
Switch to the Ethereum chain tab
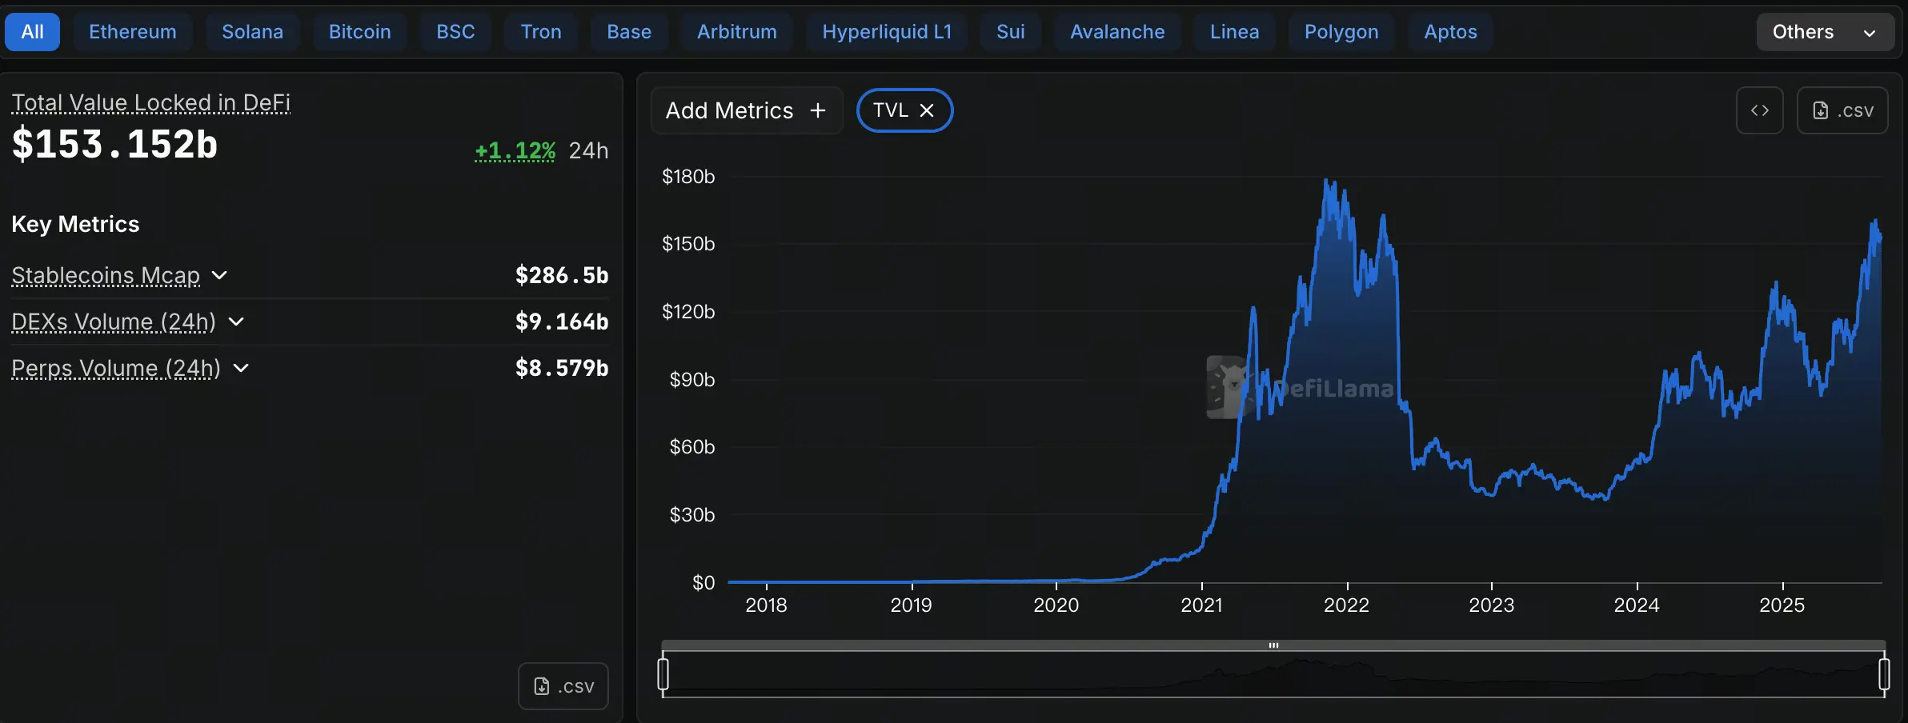click(x=133, y=32)
